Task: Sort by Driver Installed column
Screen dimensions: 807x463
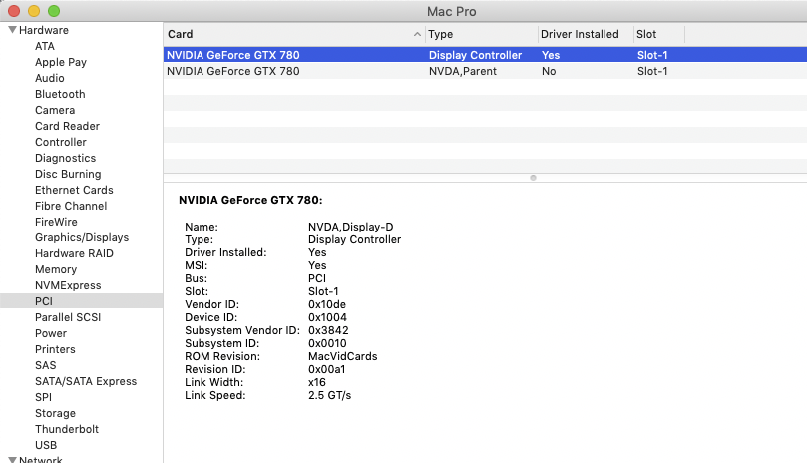Action: point(580,34)
